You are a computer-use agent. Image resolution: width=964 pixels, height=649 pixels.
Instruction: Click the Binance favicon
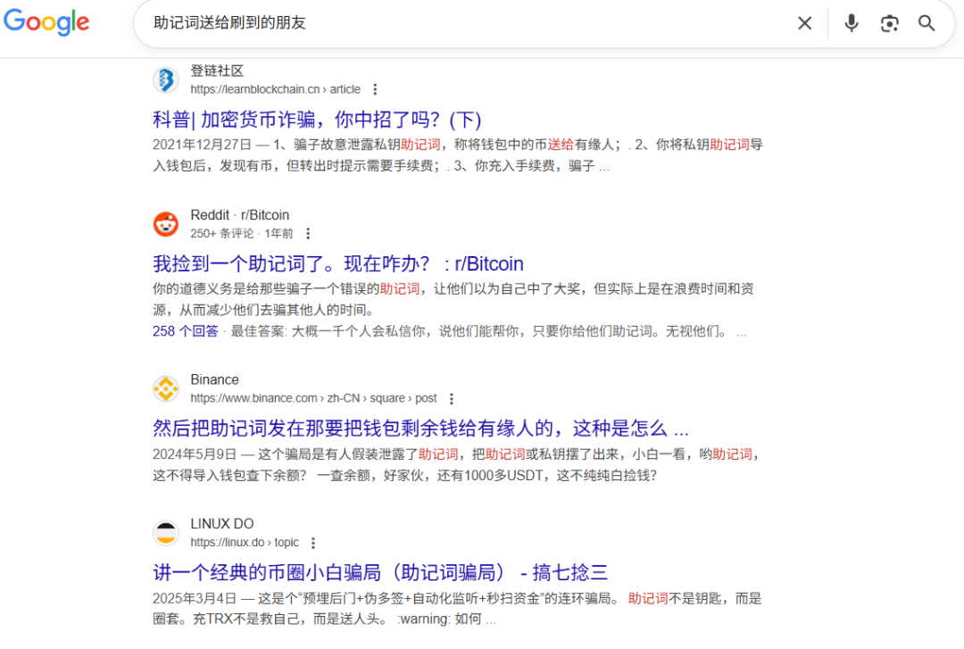(166, 389)
